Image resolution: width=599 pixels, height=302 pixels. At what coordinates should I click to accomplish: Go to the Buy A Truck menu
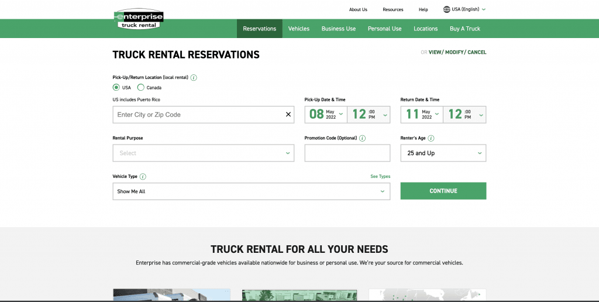[x=465, y=29]
